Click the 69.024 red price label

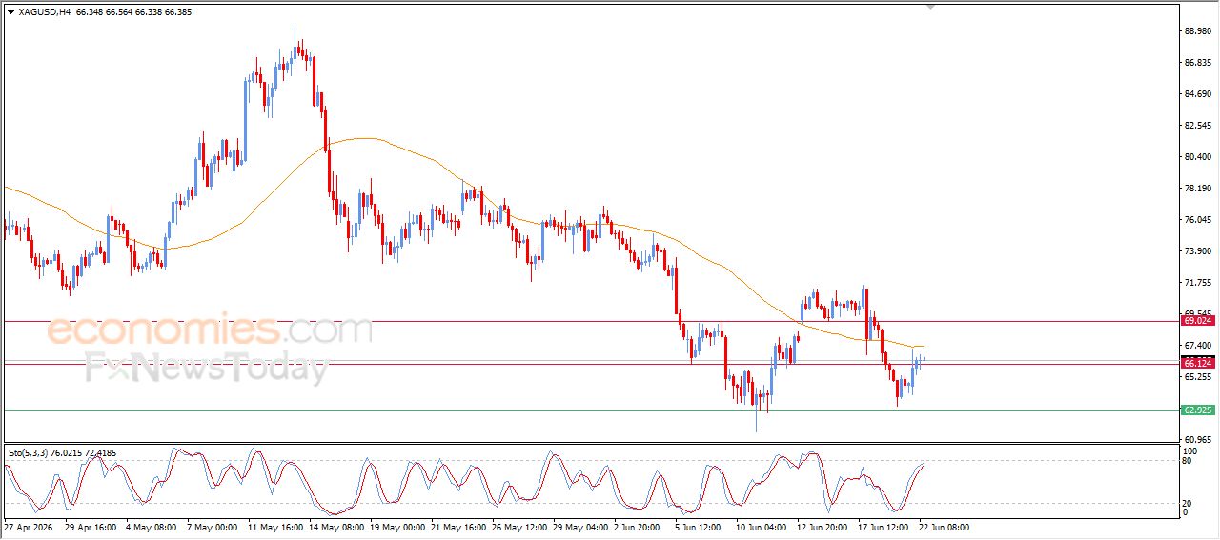pos(1197,321)
